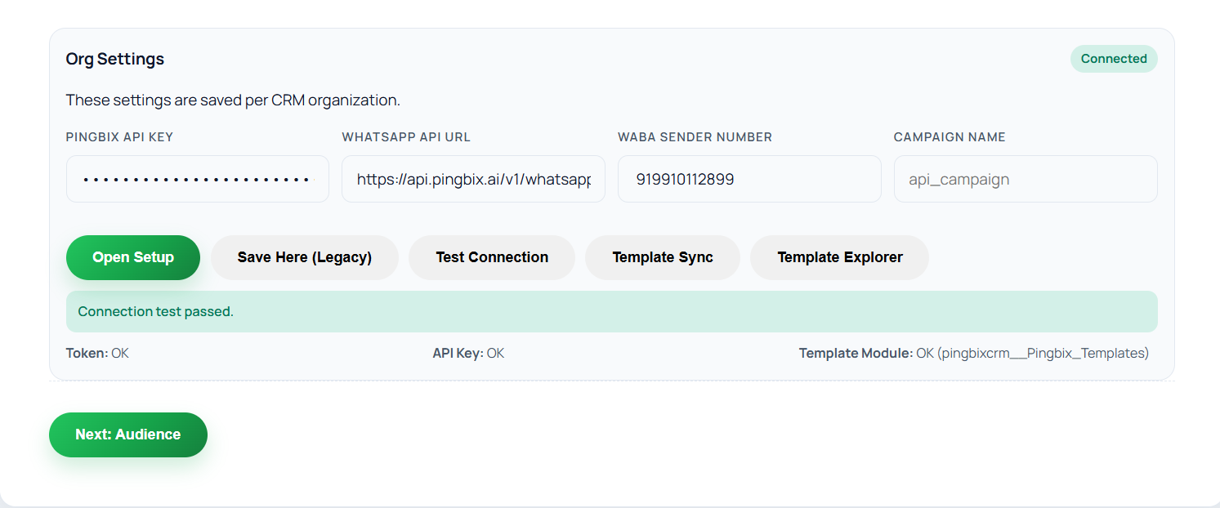Click the CAMPAIGN NAME label
The height and width of the screenshot is (508, 1220).
pyautogui.click(x=950, y=137)
